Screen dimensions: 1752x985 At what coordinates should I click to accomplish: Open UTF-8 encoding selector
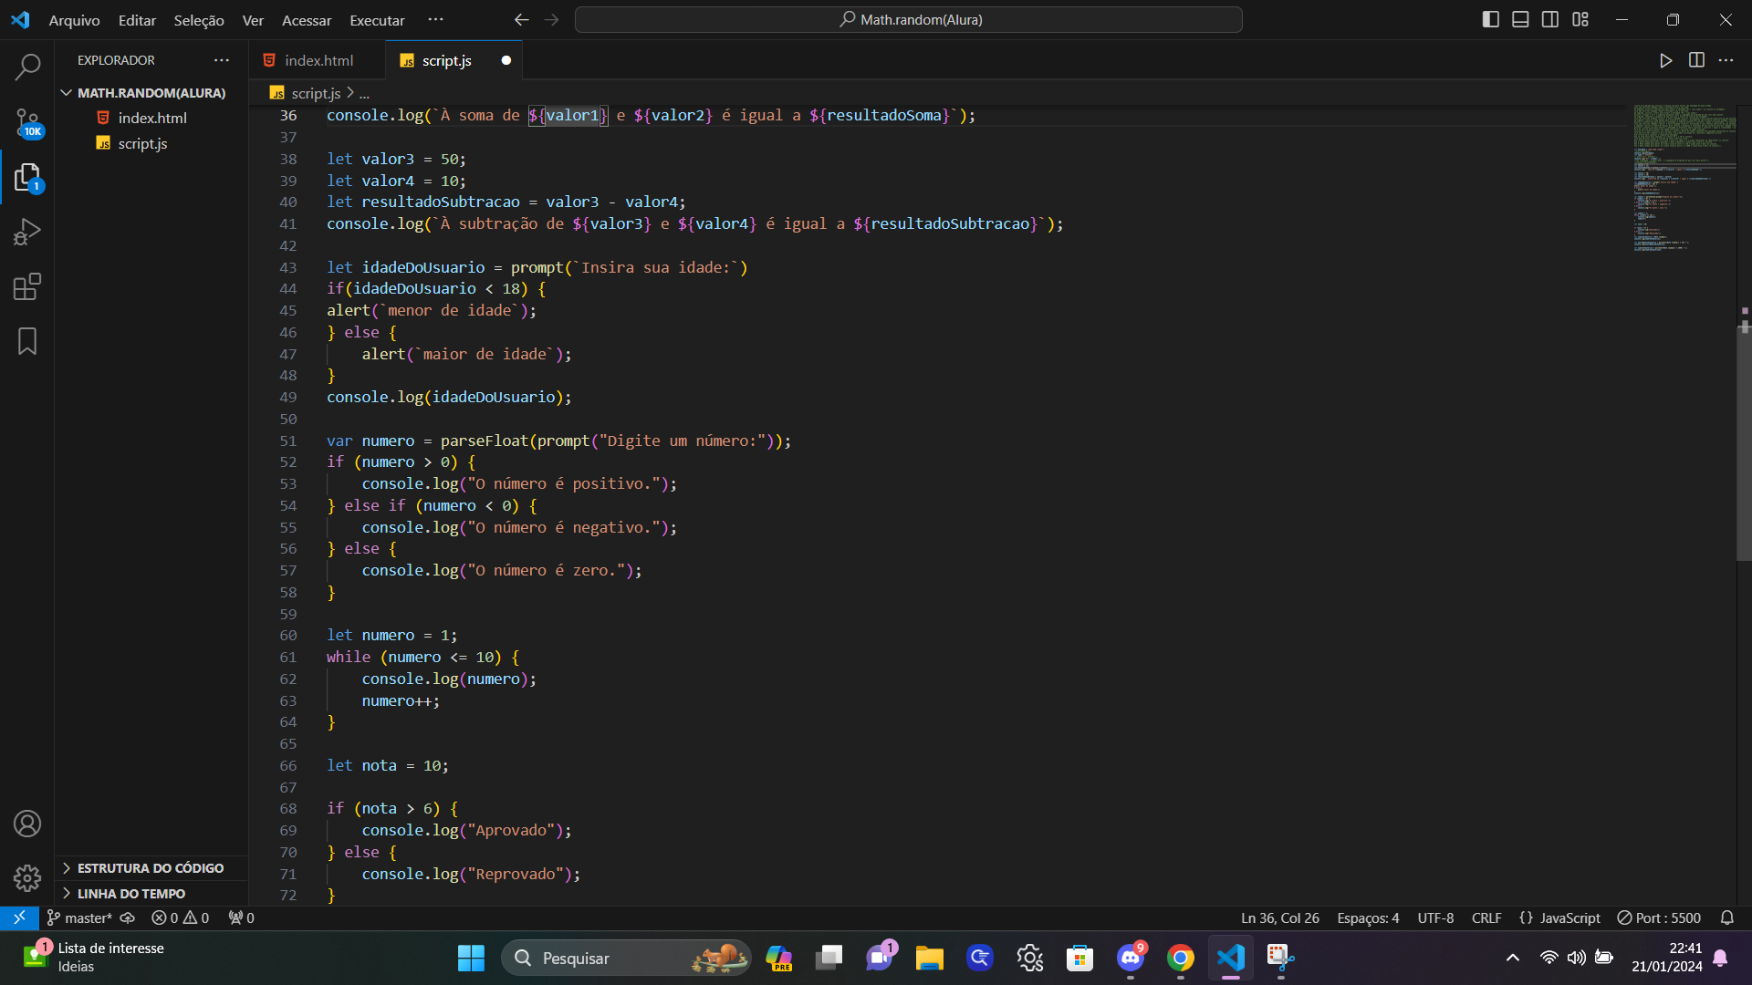1435,918
